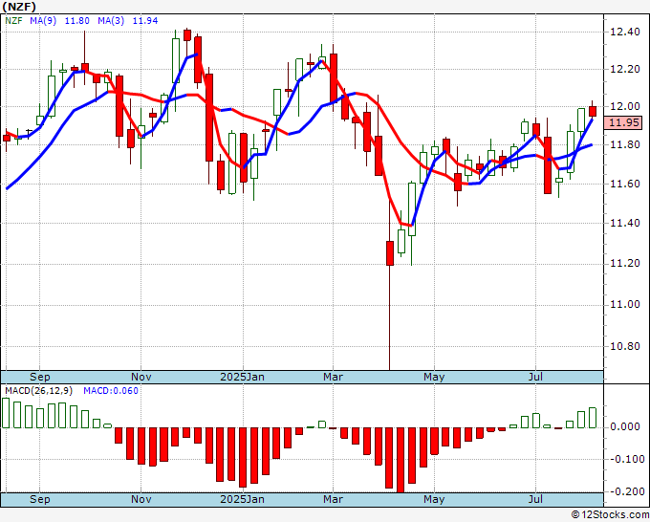
Task: Select the MA(3) value 11.94 in legend
Action: (x=145, y=21)
